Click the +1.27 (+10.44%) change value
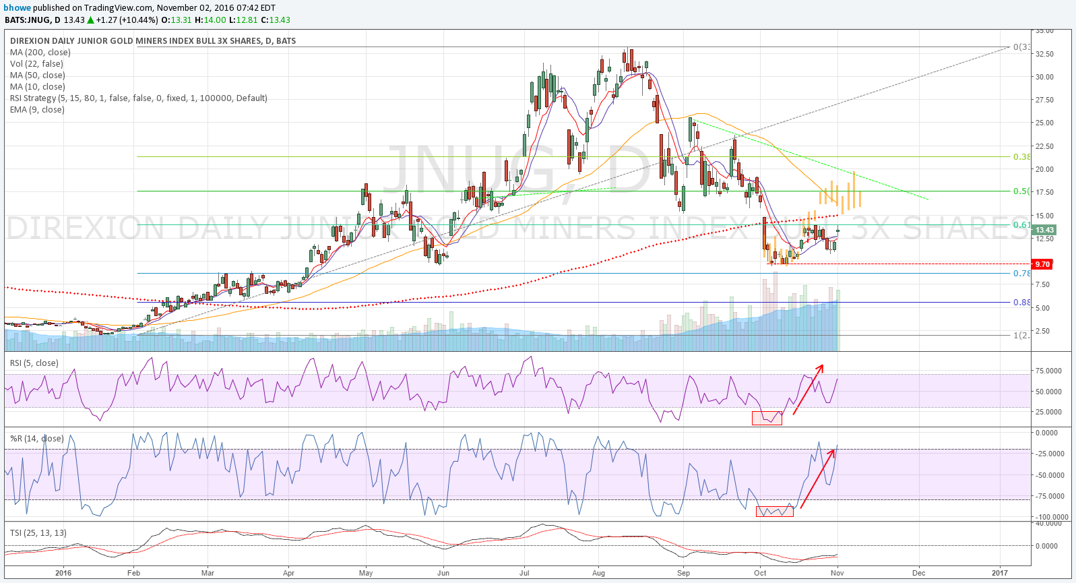 pyautogui.click(x=127, y=20)
